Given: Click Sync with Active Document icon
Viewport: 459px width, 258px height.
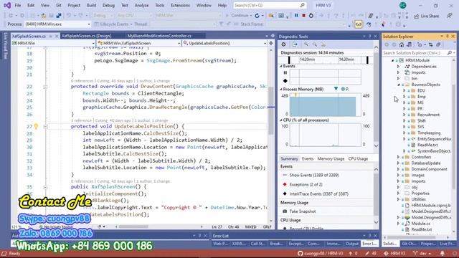Looking at the screenshot, I should [x=430, y=44].
